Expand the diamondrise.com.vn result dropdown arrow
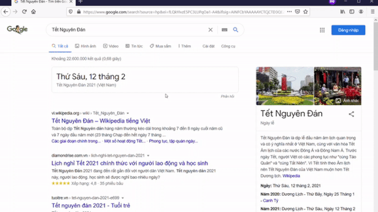 click(148, 155)
